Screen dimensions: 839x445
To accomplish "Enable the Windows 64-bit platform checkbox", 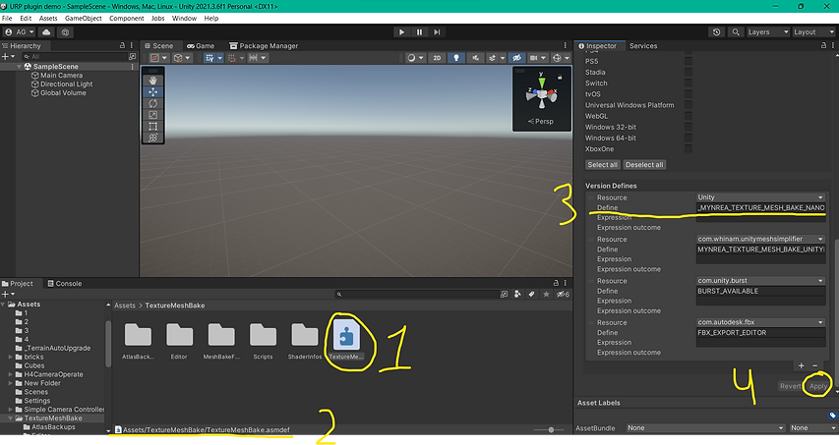I will pos(688,138).
